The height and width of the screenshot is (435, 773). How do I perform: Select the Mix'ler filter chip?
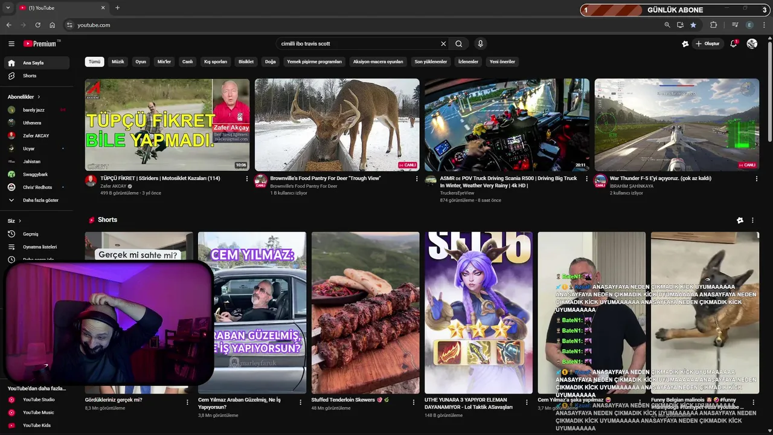(x=164, y=62)
